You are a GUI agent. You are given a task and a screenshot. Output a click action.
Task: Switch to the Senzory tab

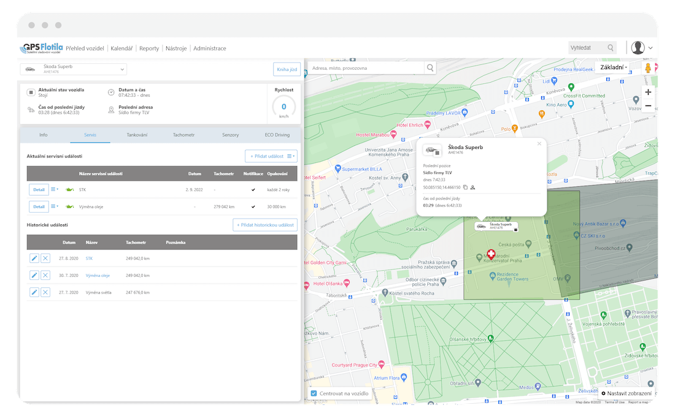(x=230, y=135)
